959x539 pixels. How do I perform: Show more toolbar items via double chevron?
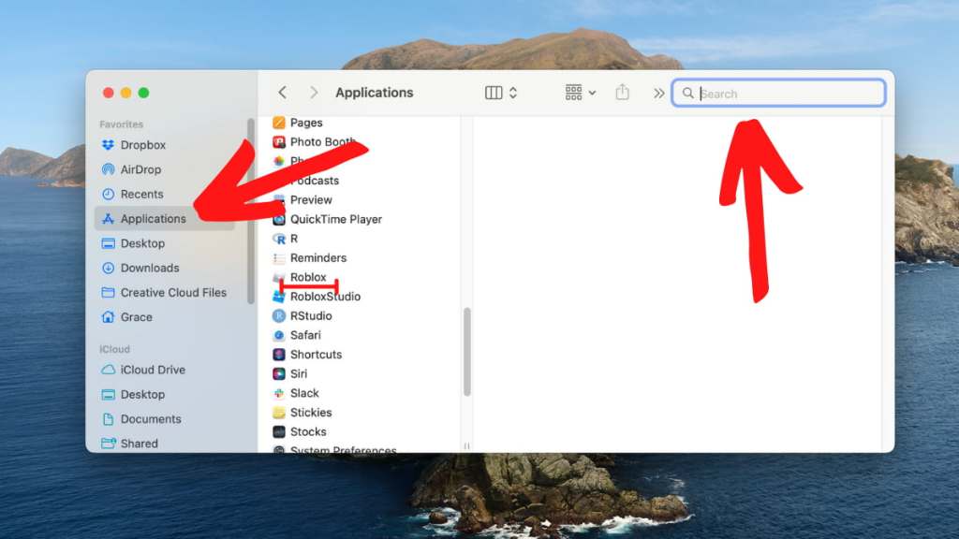(658, 94)
